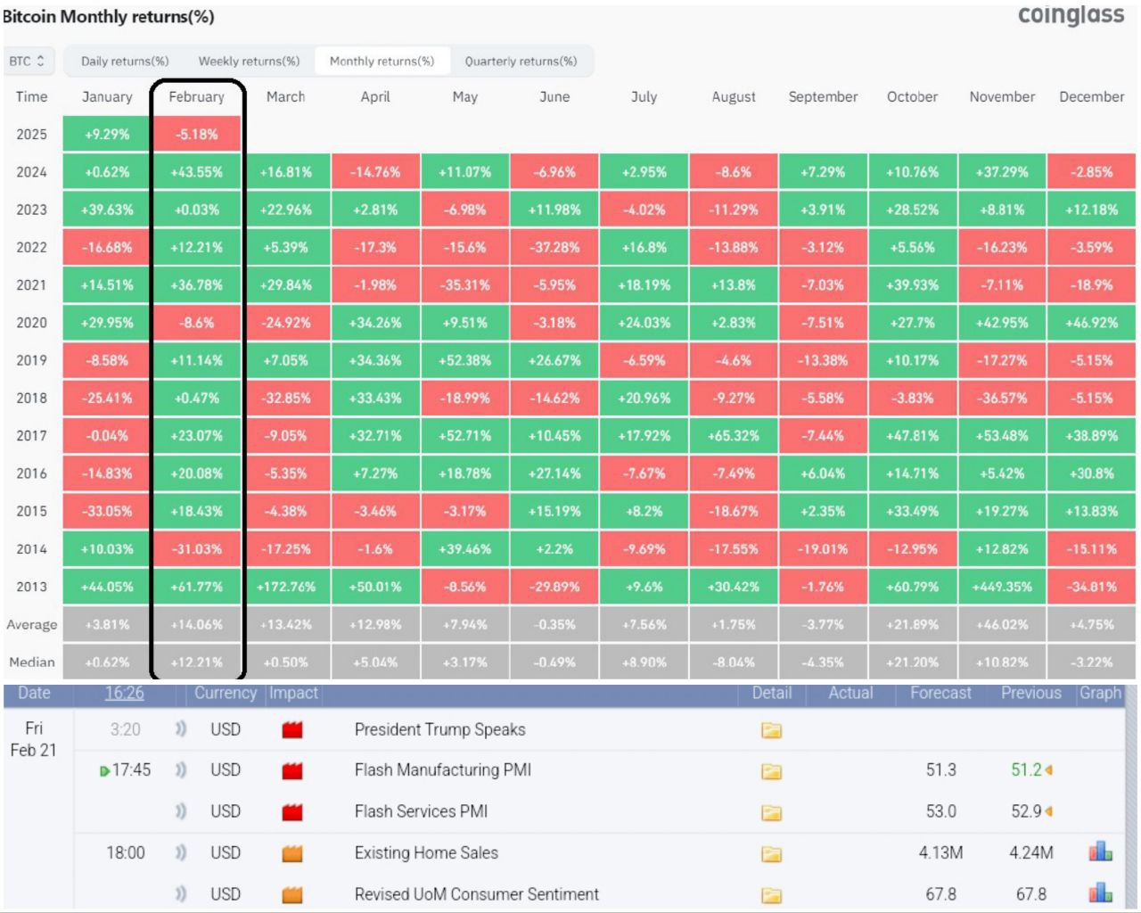Show graph for Existing Home Sales

click(1100, 852)
